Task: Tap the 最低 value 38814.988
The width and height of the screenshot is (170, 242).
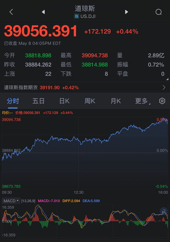Action: click(95, 65)
